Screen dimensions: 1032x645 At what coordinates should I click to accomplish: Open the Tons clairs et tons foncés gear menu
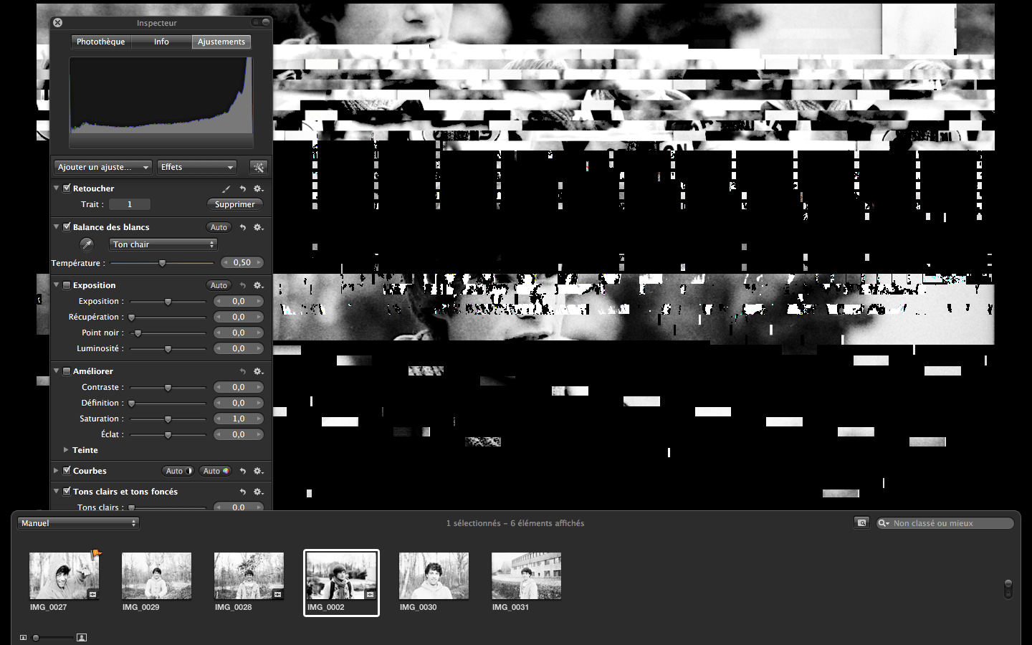(258, 492)
